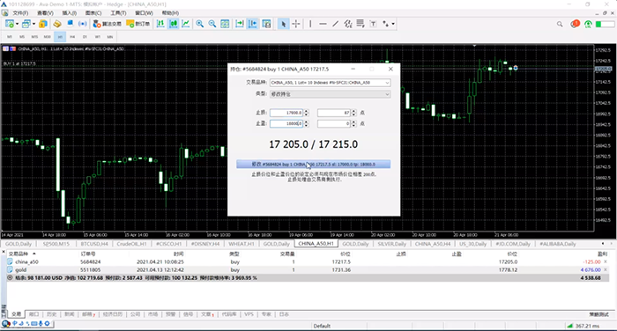617x331 pixels.
Task: Switch to the GOLD,Daily chart tab at the far left
Action: pos(19,244)
